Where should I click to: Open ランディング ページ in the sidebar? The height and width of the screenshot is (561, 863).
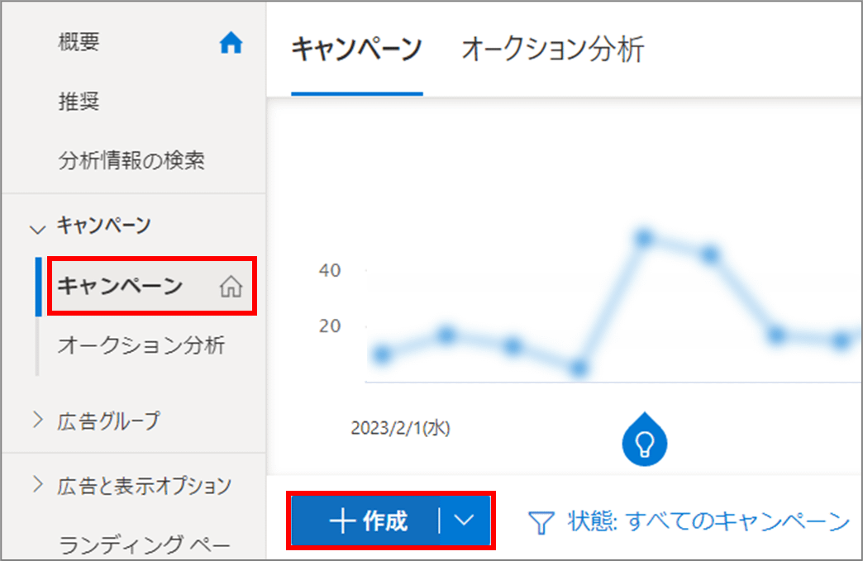coord(143,544)
